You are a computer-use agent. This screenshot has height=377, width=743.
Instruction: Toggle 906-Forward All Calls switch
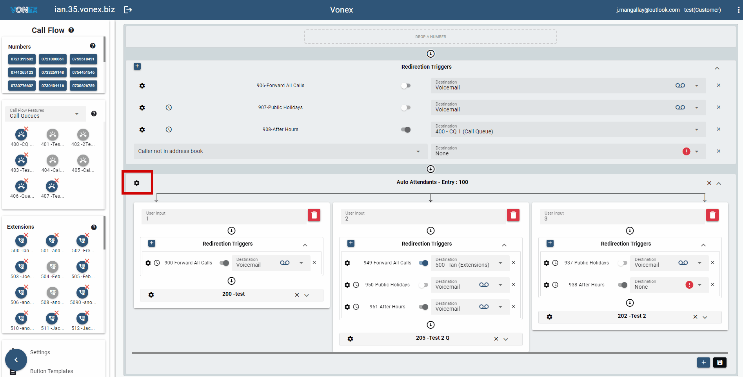point(406,86)
